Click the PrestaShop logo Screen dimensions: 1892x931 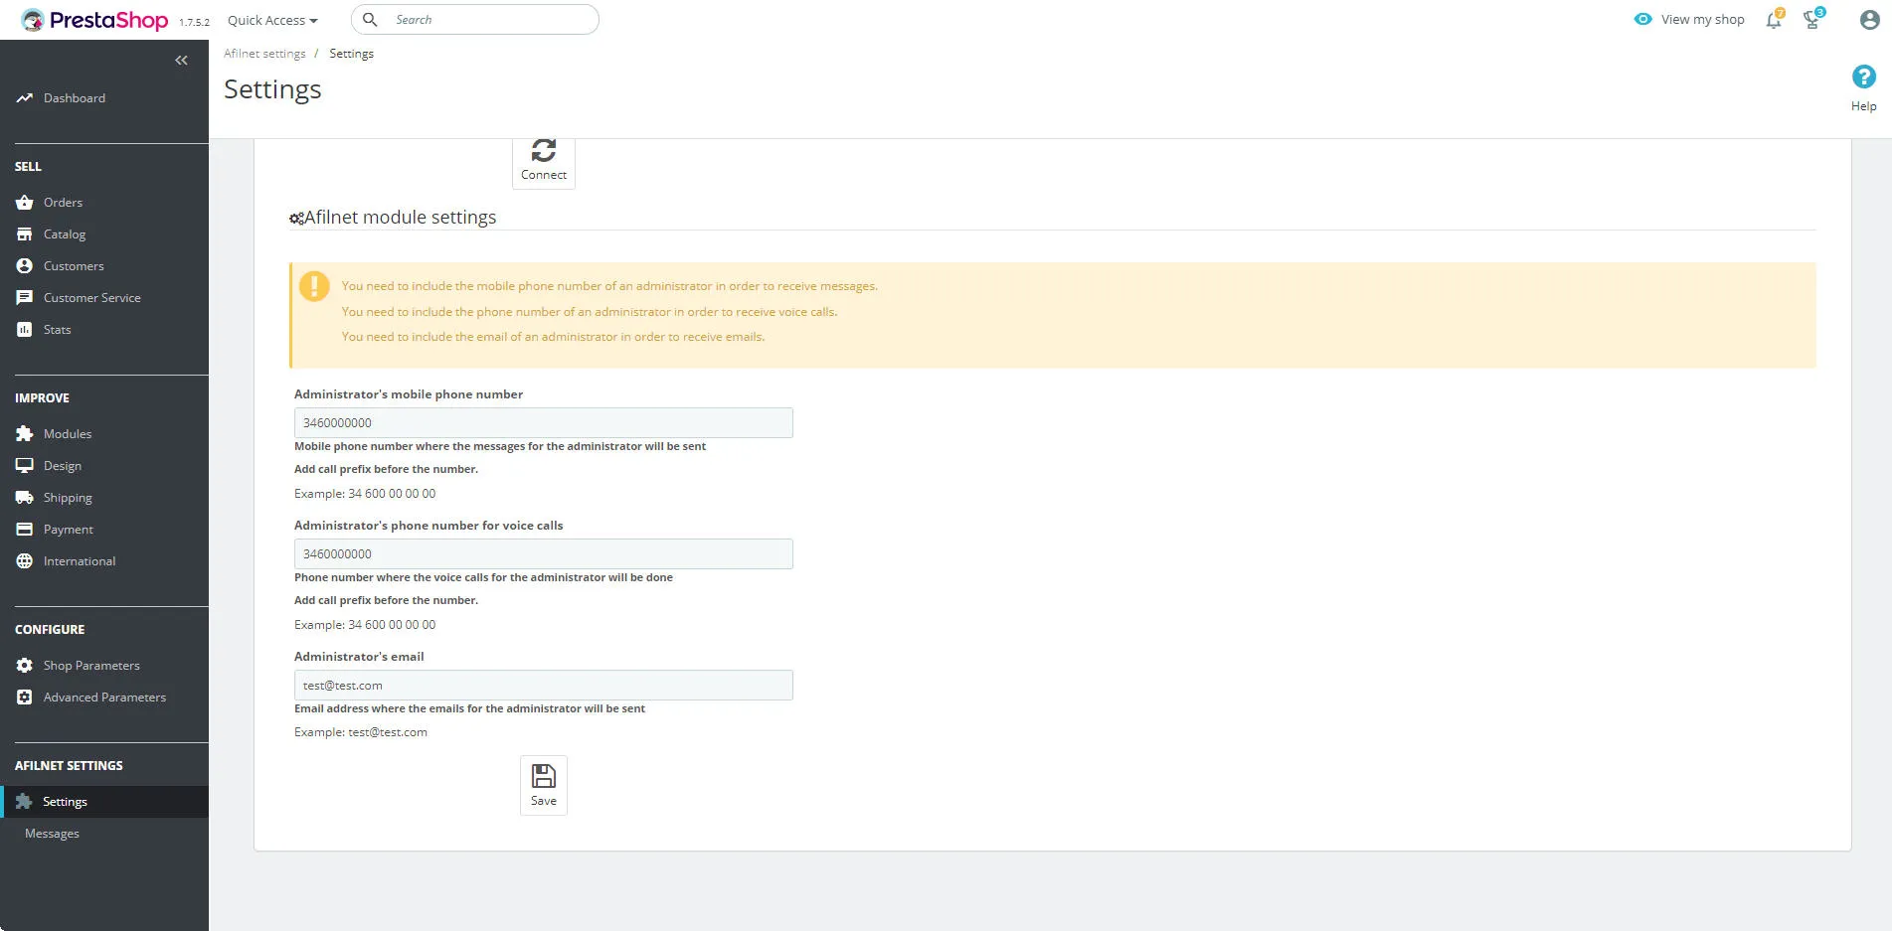tap(94, 20)
